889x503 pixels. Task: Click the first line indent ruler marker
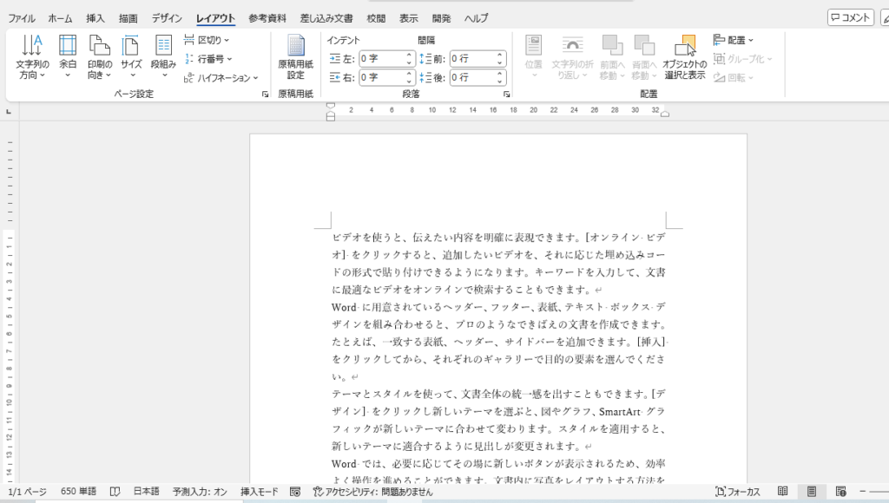click(331, 106)
